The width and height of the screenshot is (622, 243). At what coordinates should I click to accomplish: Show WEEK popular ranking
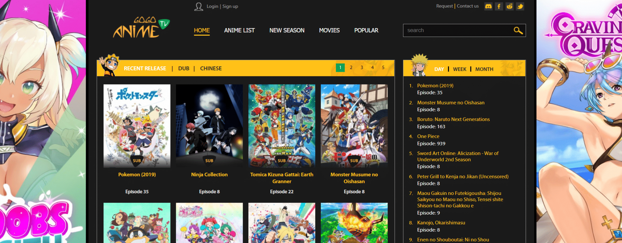click(x=459, y=69)
